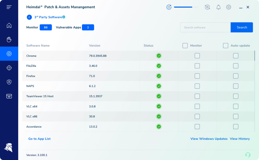Enable Auto-update for Firefox
The height and width of the screenshot is (160, 259).
click(236, 76)
